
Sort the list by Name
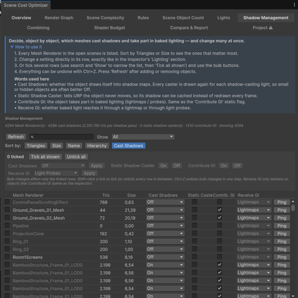click(74, 146)
